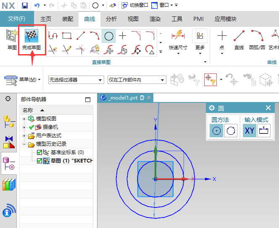Select the sketch Point plus tool
Image resolution: width=279 pixels, height=228 pixels.
(x=122, y=36)
